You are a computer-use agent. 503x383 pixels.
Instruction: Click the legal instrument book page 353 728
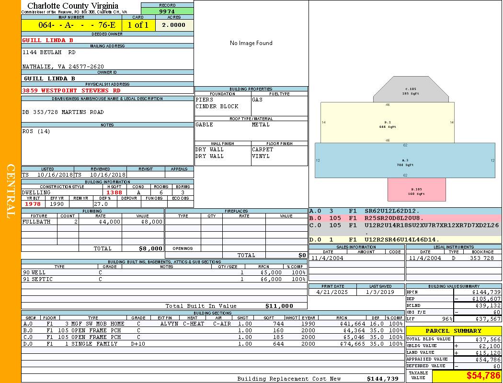click(481, 258)
